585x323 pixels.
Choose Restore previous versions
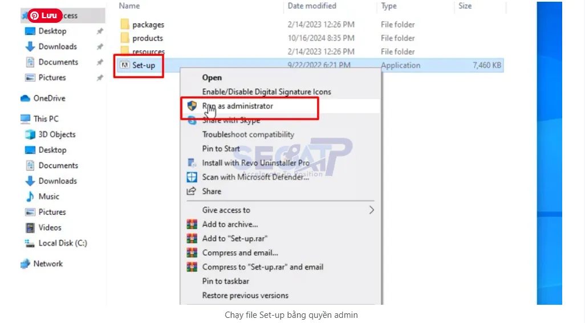tap(245, 296)
